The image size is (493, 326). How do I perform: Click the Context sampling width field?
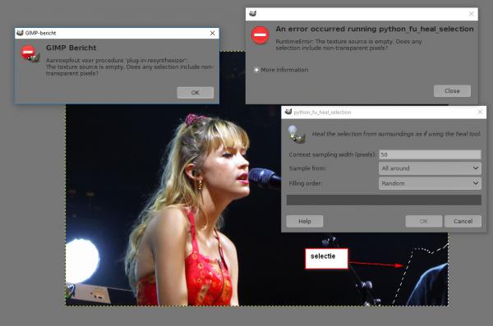430,154
